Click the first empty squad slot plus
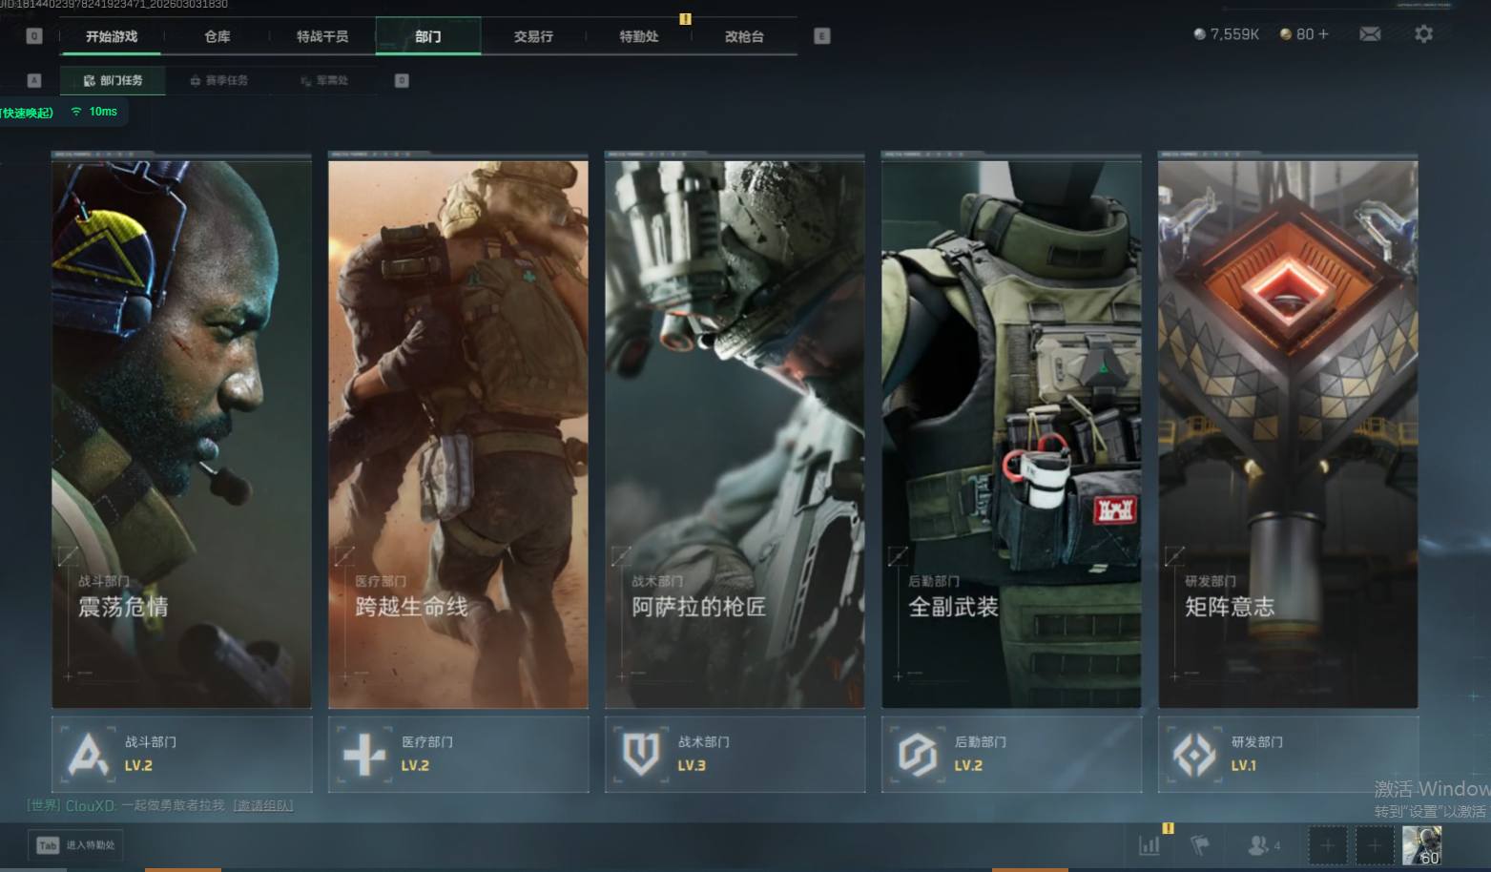The width and height of the screenshot is (1491, 872). click(x=1327, y=845)
